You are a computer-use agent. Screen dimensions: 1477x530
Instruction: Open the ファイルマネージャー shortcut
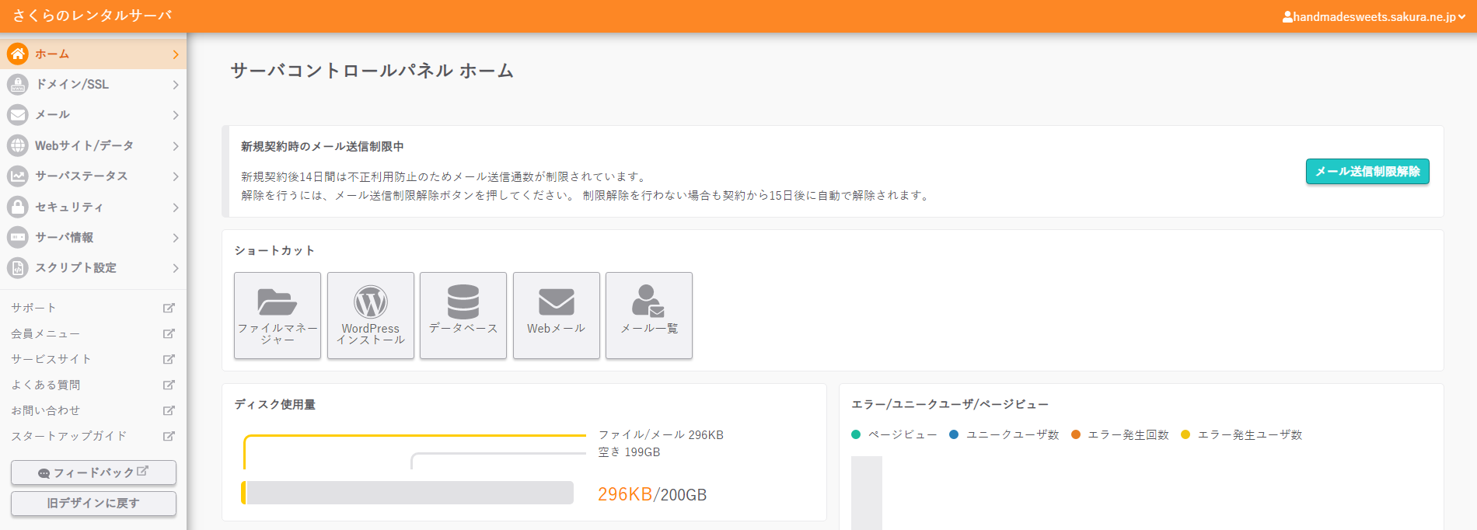coord(278,315)
